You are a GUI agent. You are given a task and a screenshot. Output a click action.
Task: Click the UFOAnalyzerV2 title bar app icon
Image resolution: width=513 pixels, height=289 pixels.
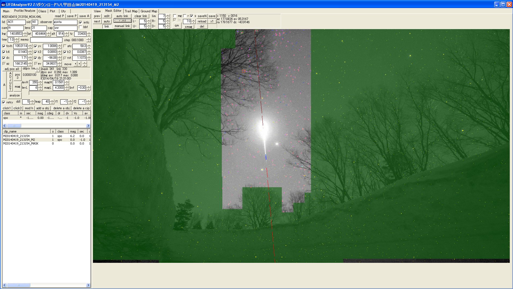tap(3, 5)
